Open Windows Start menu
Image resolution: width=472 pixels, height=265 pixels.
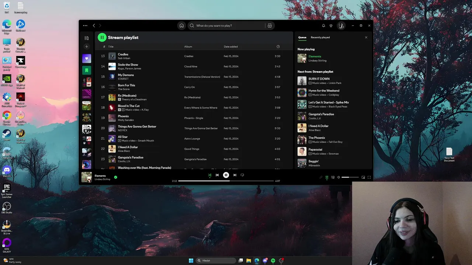tap(191, 261)
